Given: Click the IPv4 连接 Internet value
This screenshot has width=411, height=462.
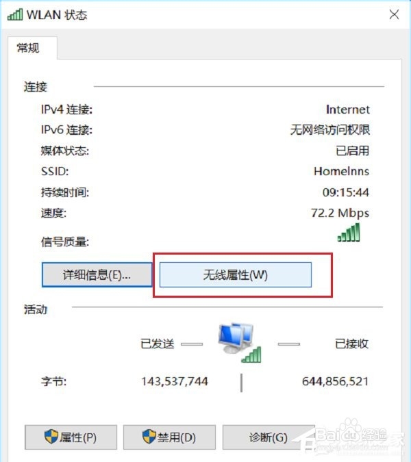Looking at the screenshot, I should coord(347,110).
